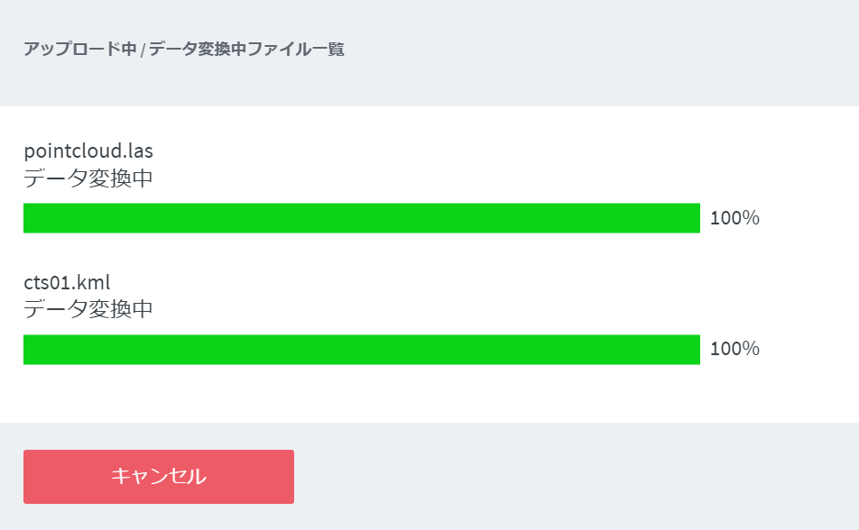Click データ変換中 status under pointcloud.las
The width and height of the screenshot is (859, 530).
coord(88,178)
